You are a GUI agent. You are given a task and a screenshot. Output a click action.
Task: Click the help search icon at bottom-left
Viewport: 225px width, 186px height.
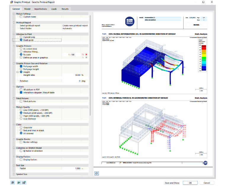pos(13,182)
